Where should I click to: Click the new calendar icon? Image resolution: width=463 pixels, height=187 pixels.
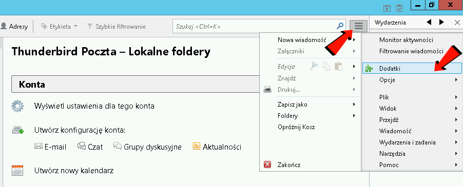click(x=17, y=171)
